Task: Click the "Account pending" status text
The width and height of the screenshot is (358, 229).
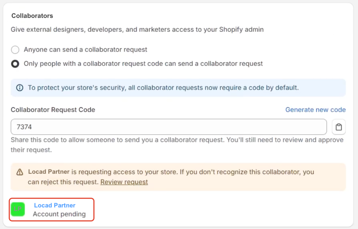Action: click(59, 214)
